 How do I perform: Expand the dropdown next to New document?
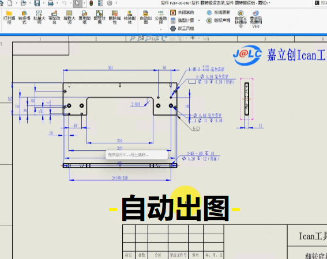click(16, 3)
